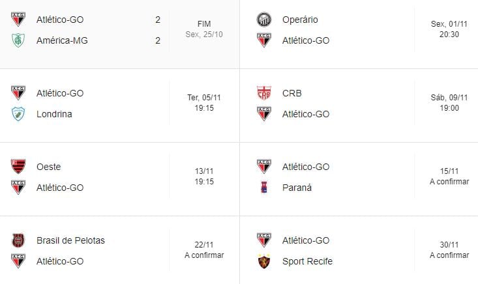This screenshot has height=284, width=478.
Task: Click the América-MG team crest
Action: [x=18, y=40]
